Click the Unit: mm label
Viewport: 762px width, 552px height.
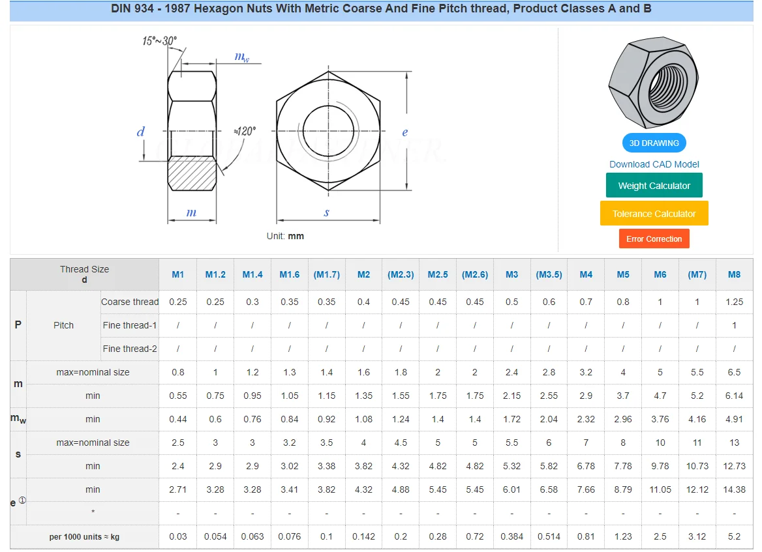(x=284, y=236)
